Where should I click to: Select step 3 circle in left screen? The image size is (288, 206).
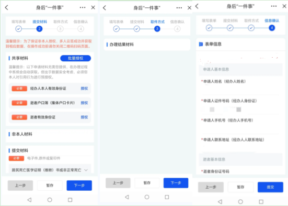[60, 29]
